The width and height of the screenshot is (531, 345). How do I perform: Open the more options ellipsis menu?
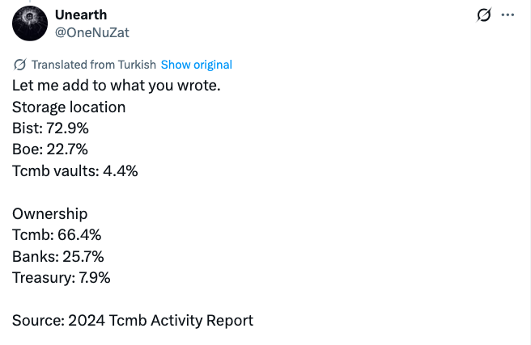pyautogui.click(x=508, y=15)
